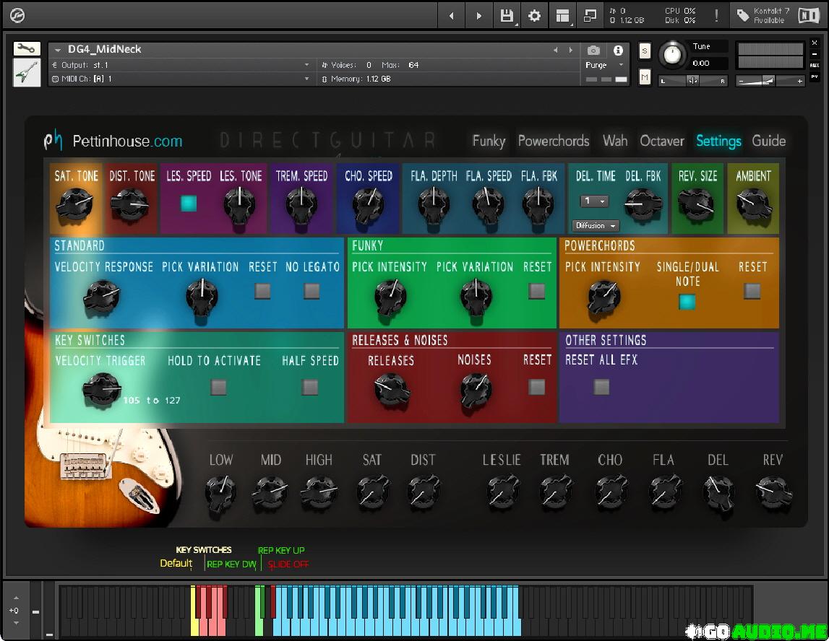The width and height of the screenshot is (829, 641).
Task: Open the delay time value 1 dropdown
Action: pyautogui.click(x=594, y=201)
